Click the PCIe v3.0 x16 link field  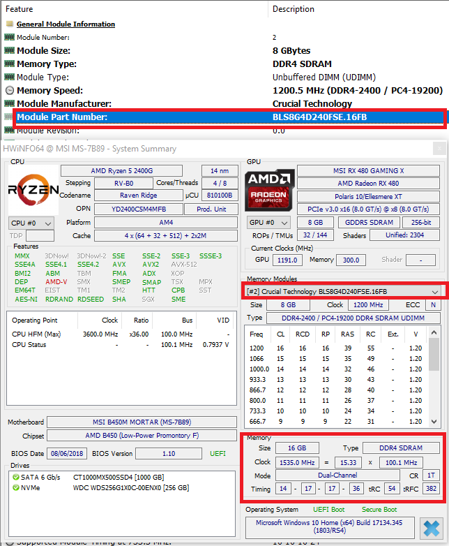pyautogui.click(x=368, y=209)
